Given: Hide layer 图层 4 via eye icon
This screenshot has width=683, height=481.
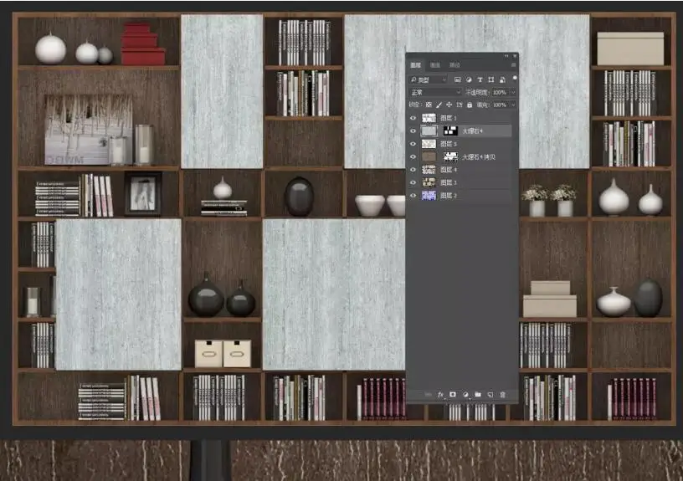Looking at the screenshot, I should tap(413, 170).
